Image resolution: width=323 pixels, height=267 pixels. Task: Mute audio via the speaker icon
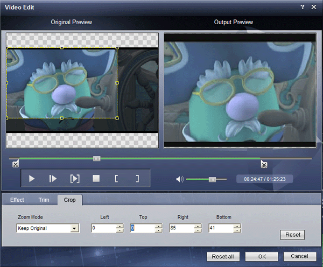coord(180,179)
